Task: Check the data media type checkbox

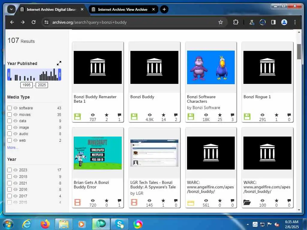Action: coord(9,121)
